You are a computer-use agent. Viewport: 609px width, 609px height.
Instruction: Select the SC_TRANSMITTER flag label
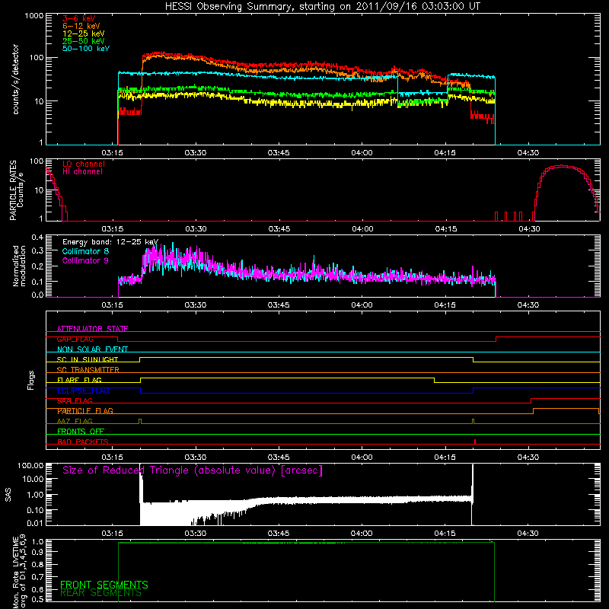88,370
